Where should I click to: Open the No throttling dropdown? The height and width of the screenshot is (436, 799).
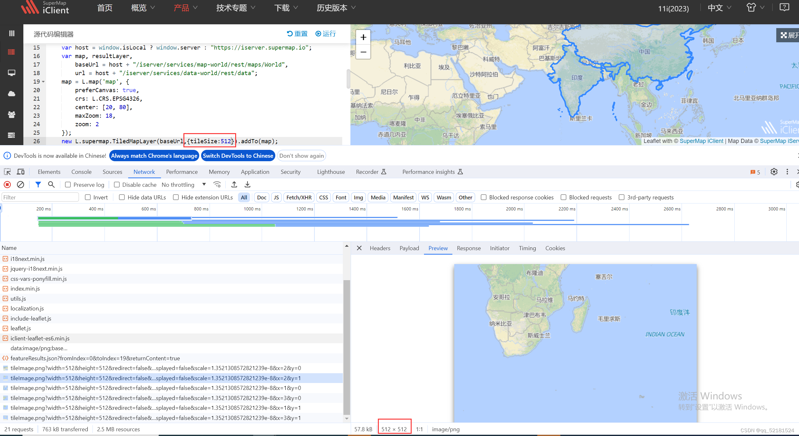(184, 185)
